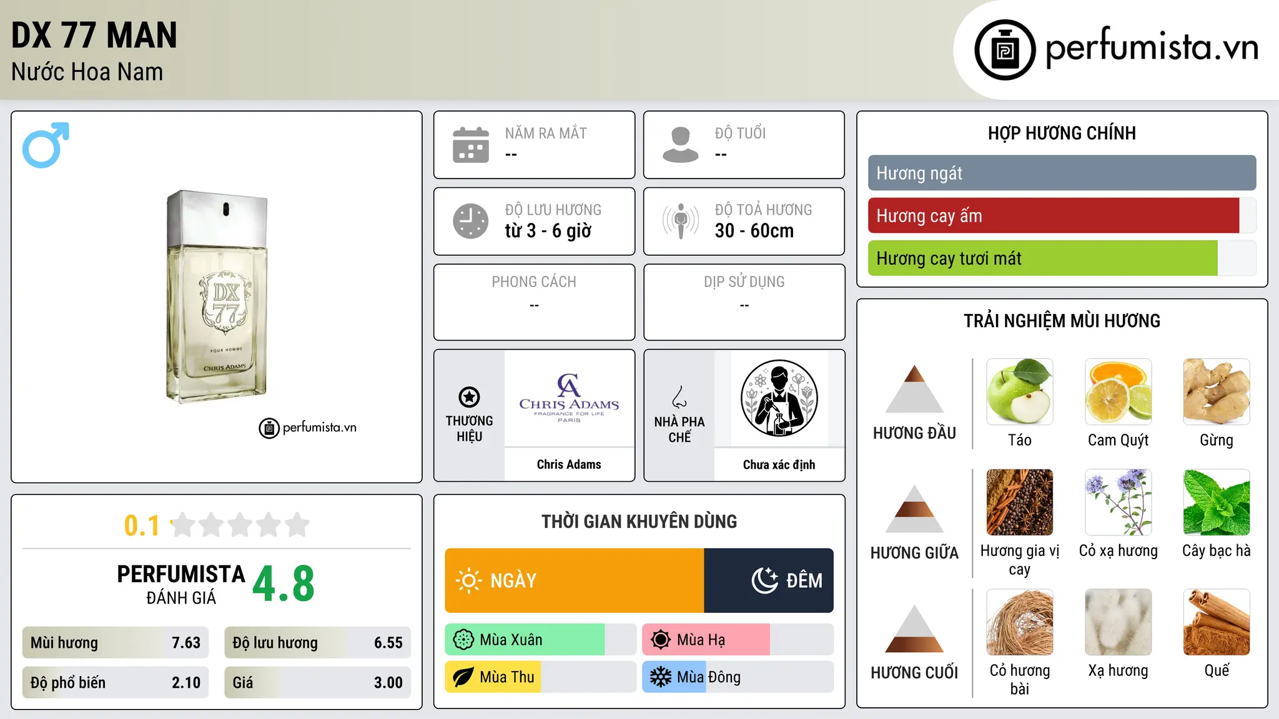
Task: Click the leaf icon for Mùa Thu
Action: [463, 677]
